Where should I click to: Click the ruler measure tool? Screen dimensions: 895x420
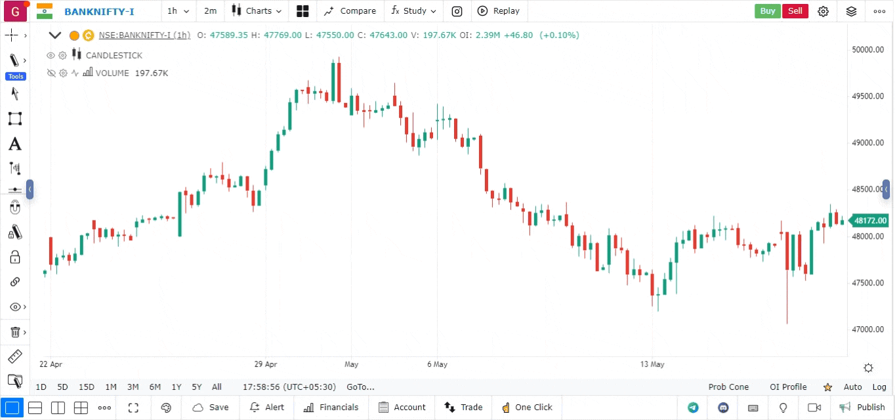(14, 357)
